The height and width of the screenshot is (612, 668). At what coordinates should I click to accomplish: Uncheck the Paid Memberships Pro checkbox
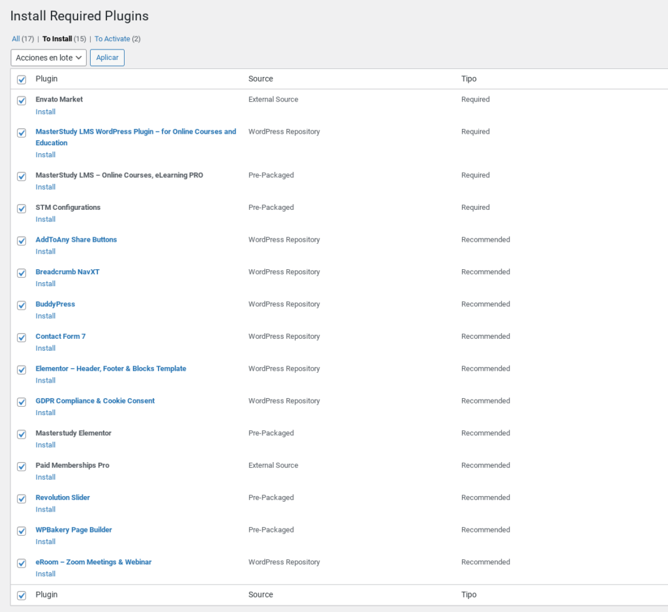coord(22,467)
